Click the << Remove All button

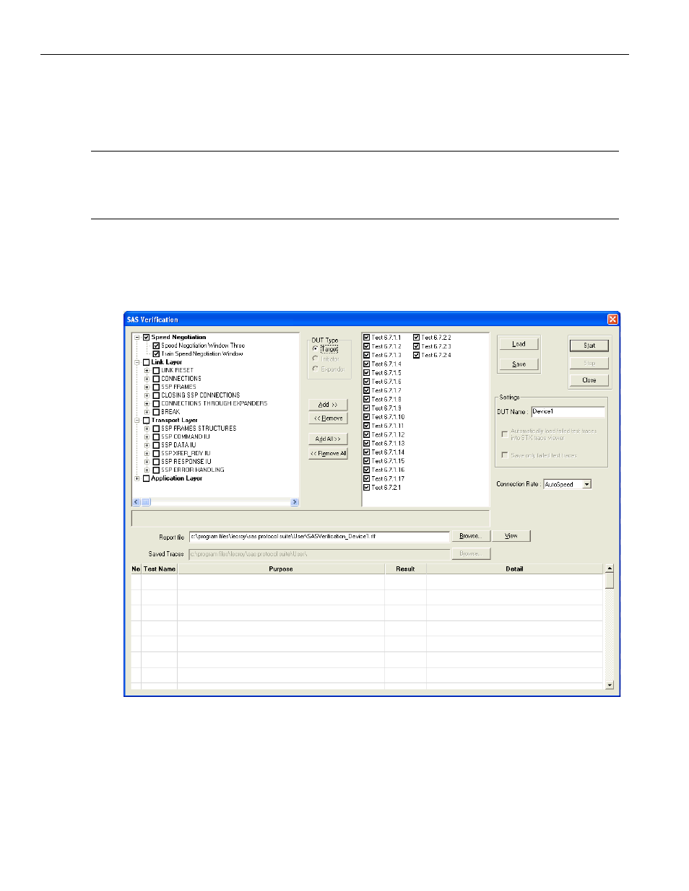pos(328,454)
